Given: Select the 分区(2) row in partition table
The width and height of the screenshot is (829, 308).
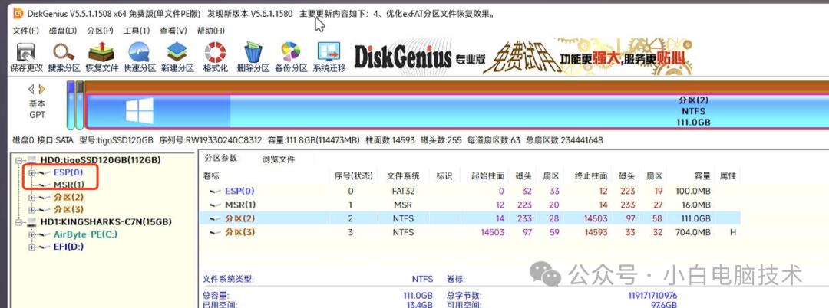Looking at the screenshot, I should tap(471, 218).
